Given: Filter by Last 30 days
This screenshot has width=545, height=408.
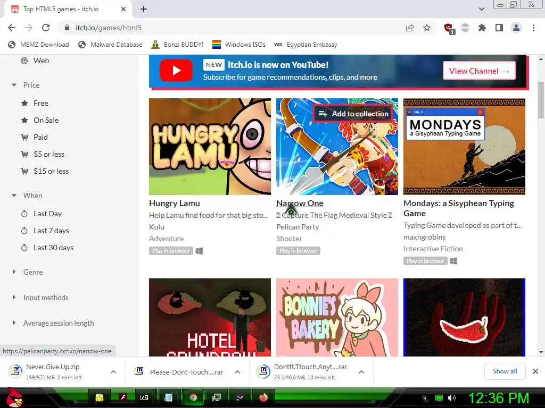Looking at the screenshot, I should 47,248.
